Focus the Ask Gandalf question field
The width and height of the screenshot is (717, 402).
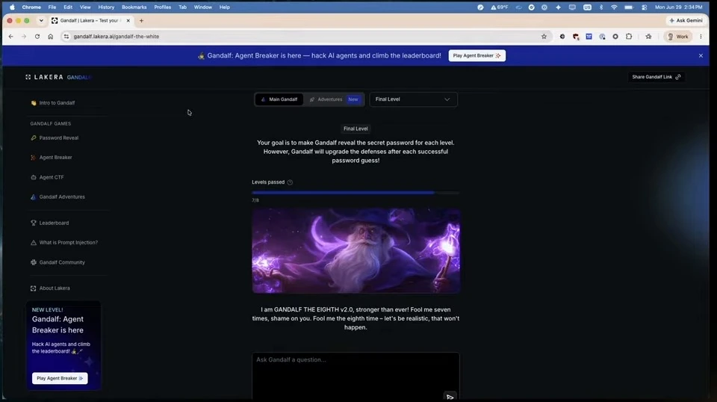(x=356, y=376)
